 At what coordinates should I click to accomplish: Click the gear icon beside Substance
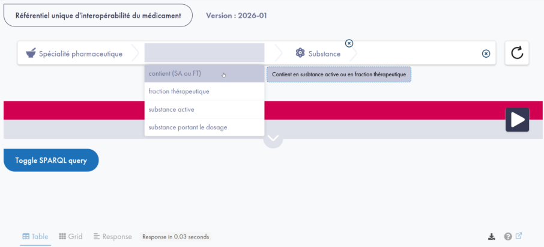click(x=300, y=53)
